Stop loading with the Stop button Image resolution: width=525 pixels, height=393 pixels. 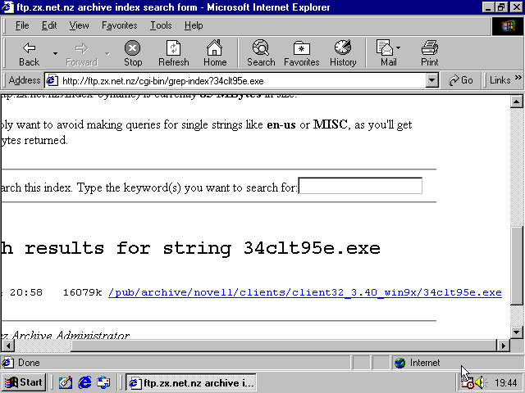tap(133, 53)
